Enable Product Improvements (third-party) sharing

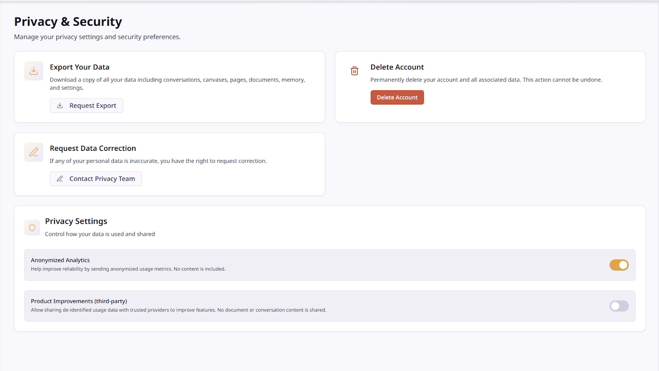click(x=619, y=306)
